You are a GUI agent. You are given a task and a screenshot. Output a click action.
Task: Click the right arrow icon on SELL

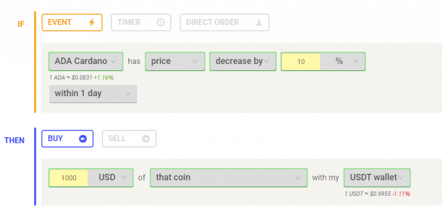(146, 139)
